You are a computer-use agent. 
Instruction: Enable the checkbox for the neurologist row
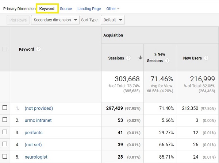[x=5, y=157]
